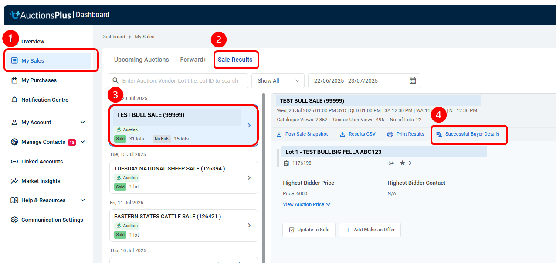556x270 pixels.
Task: Expand View Auction Price
Action: (x=307, y=204)
